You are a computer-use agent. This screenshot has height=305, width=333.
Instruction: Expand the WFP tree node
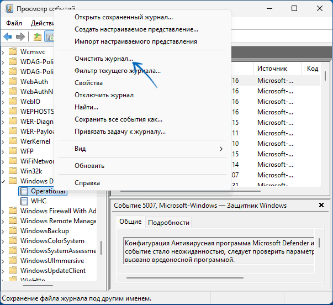3,152
